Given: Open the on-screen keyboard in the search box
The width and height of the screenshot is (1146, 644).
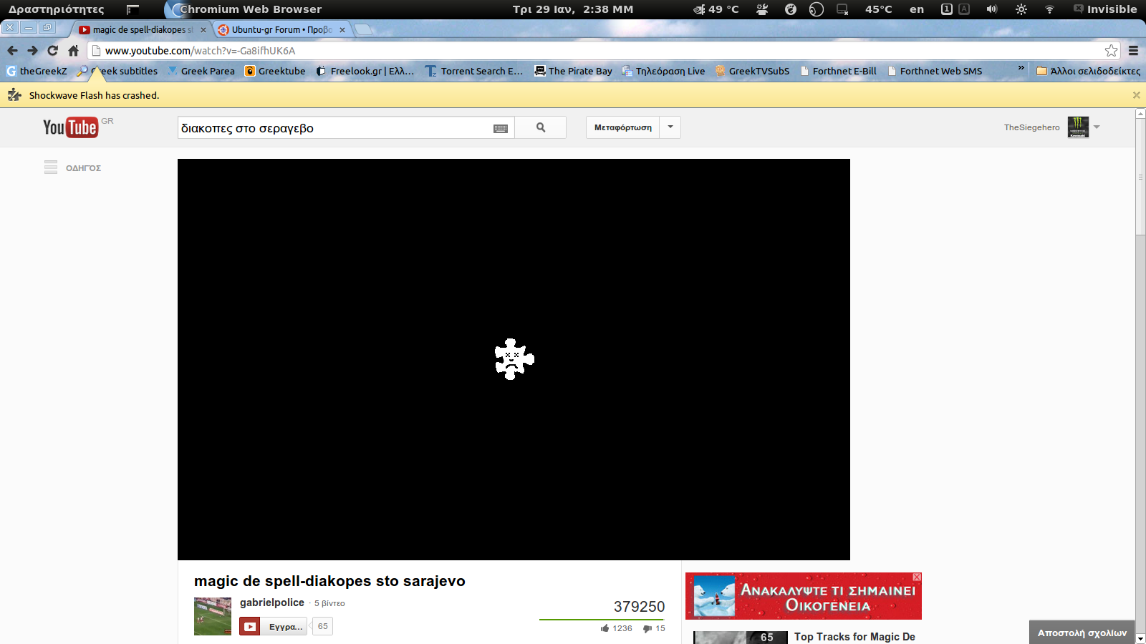Looking at the screenshot, I should (x=501, y=129).
